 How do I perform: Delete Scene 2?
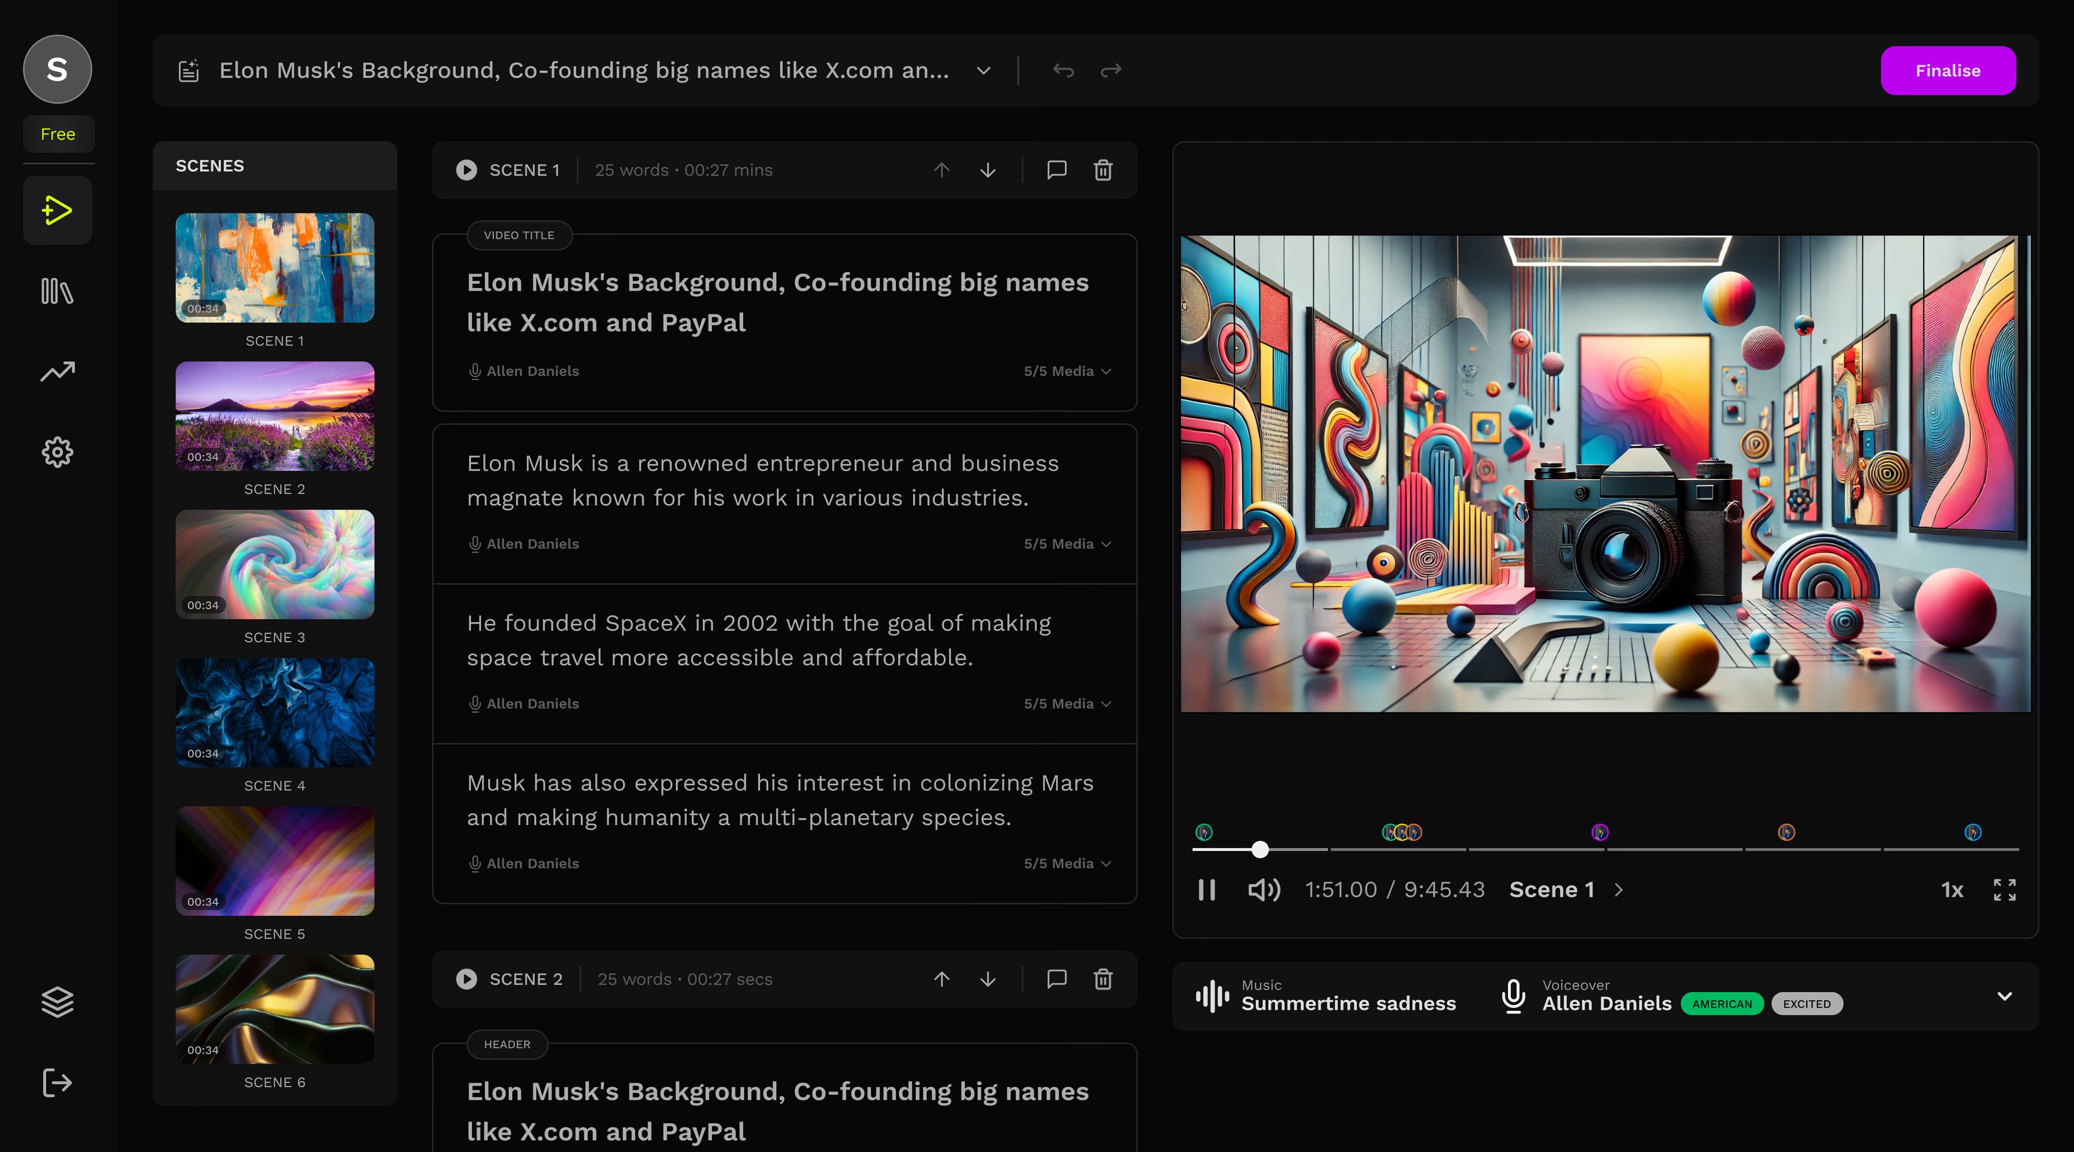pyautogui.click(x=1103, y=979)
